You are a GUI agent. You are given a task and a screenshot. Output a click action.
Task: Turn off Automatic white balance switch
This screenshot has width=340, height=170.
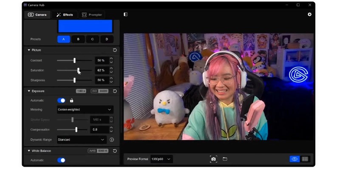tap(62, 160)
